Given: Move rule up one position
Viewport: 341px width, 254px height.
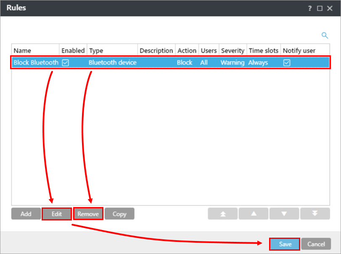Looking at the screenshot, I should pyautogui.click(x=254, y=214).
